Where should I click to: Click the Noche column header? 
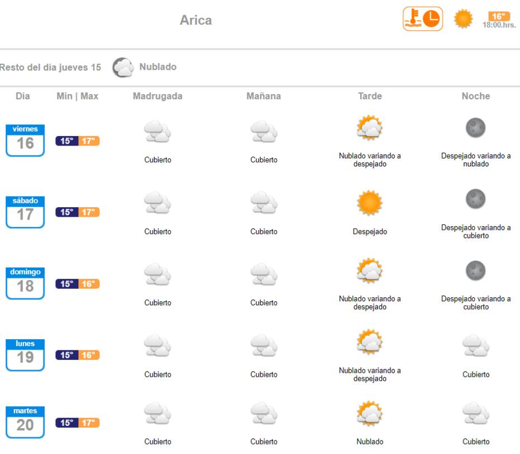coord(476,96)
